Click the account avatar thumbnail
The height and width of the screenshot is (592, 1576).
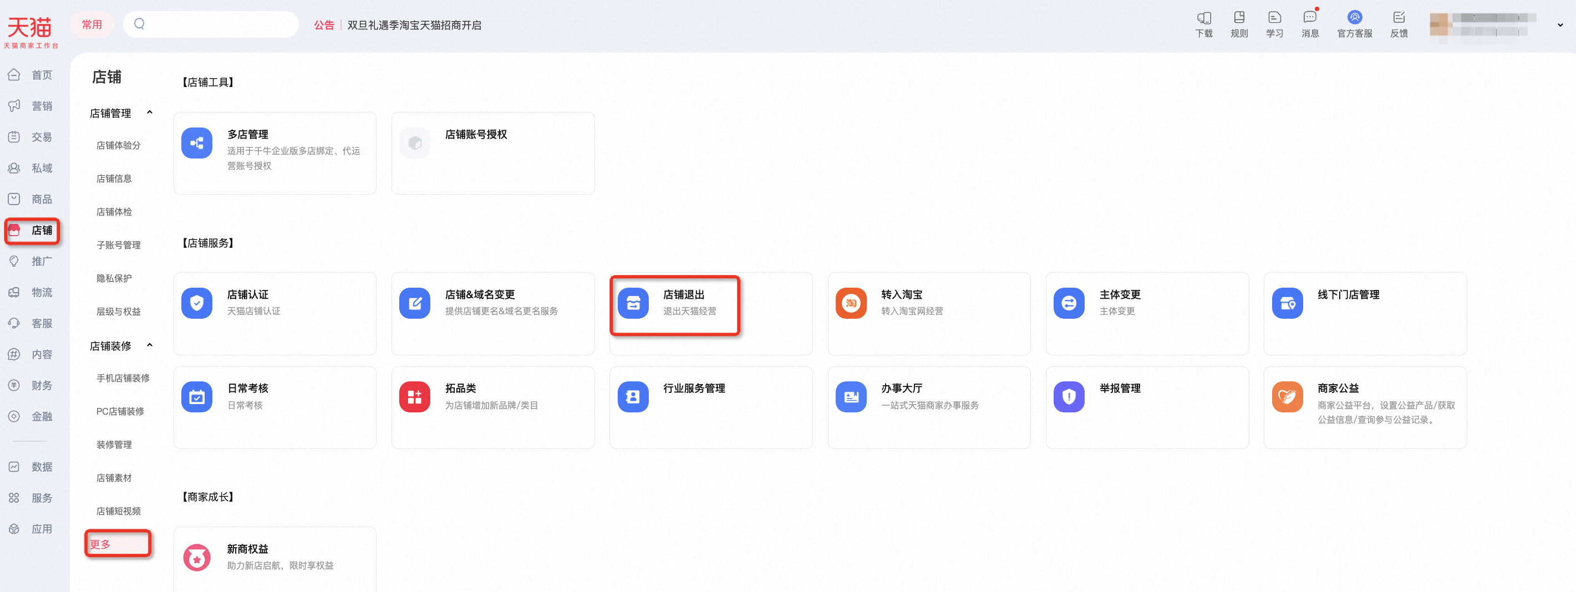tap(1438, 24)
